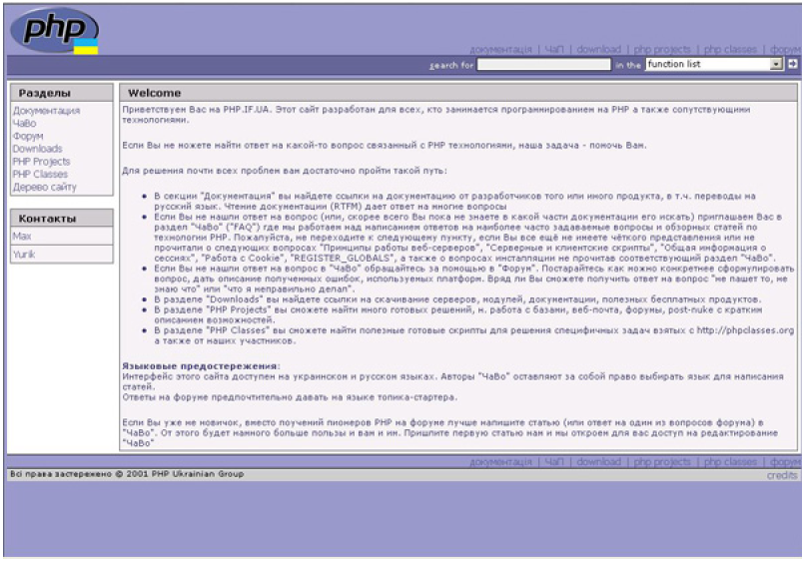The image size is (805, 561).
Task: Click 'download' in the footer navigation
Action: (x=598, y=462)
